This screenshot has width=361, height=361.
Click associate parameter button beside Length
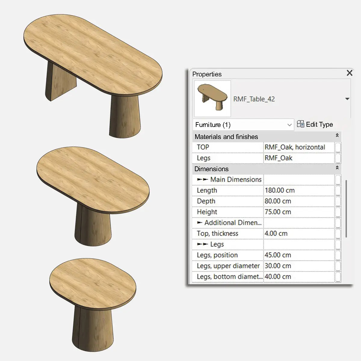pyautogui.click(x=337, y=190)
